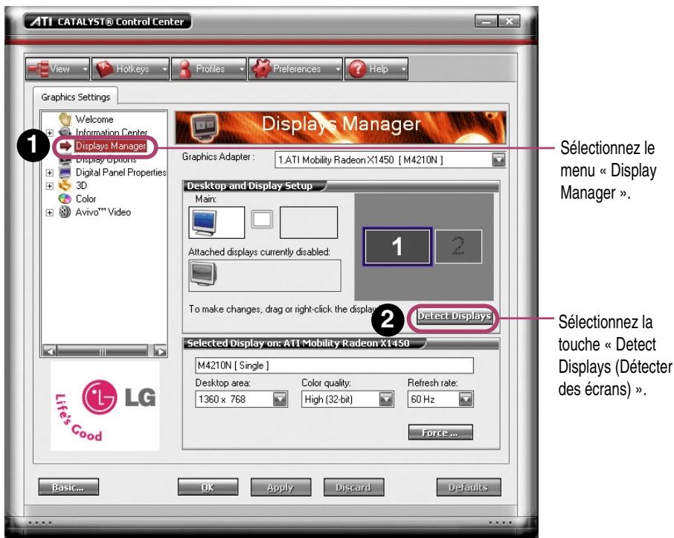Viewport: 674px width, 538px height.
Task: Click the 3D cube icon
Action: pos(65,186)
